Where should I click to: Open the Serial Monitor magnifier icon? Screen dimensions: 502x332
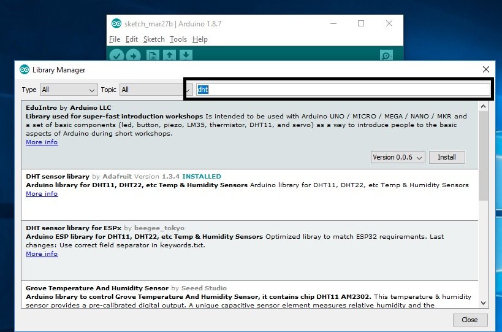click(386, 55)
